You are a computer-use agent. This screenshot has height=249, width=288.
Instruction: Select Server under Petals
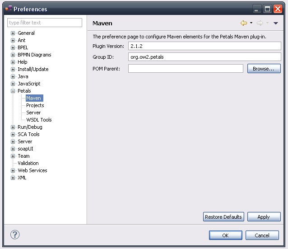(x=33, y=113)
